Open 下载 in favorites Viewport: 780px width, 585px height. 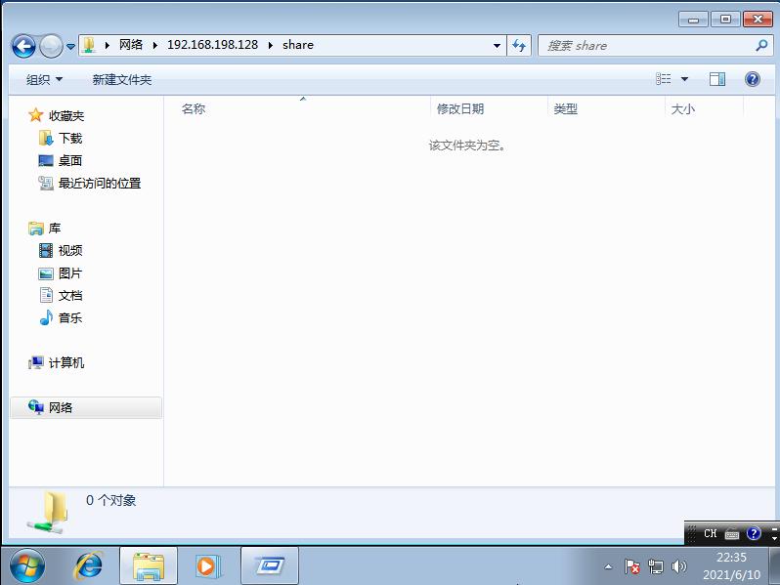[x=70, y=138]
